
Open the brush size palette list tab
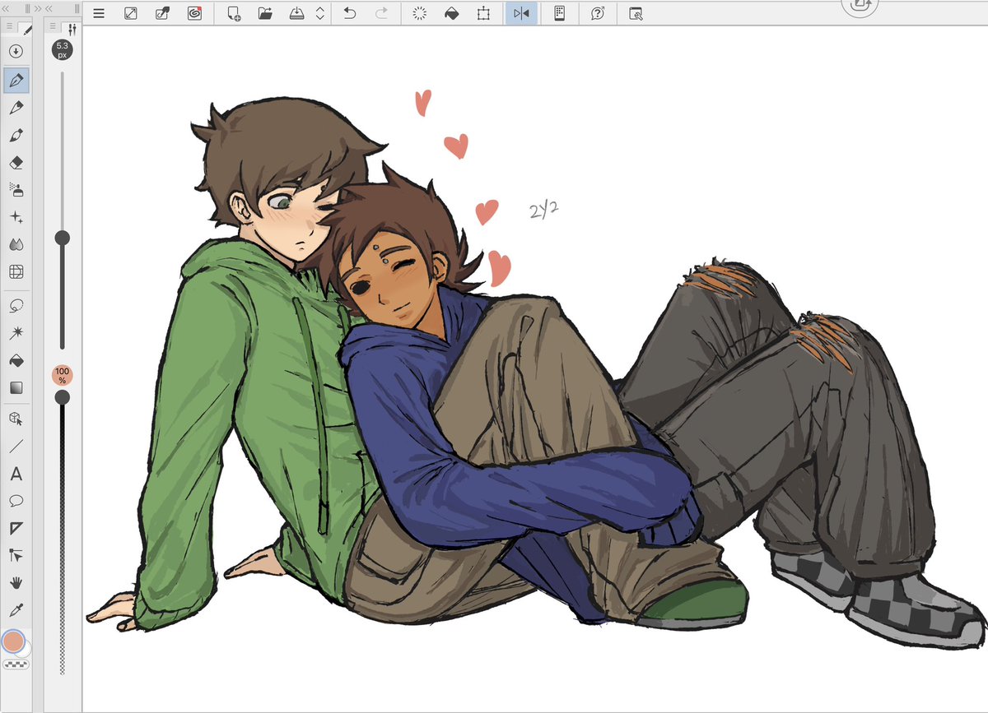[x=54, y=28]
